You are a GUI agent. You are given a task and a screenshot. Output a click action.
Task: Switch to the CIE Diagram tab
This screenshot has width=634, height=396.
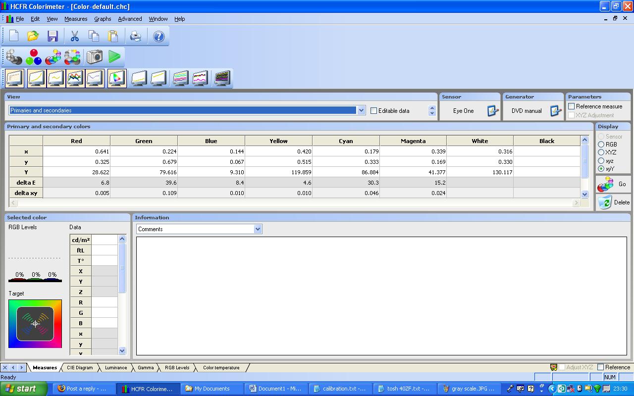pos(80,368)
